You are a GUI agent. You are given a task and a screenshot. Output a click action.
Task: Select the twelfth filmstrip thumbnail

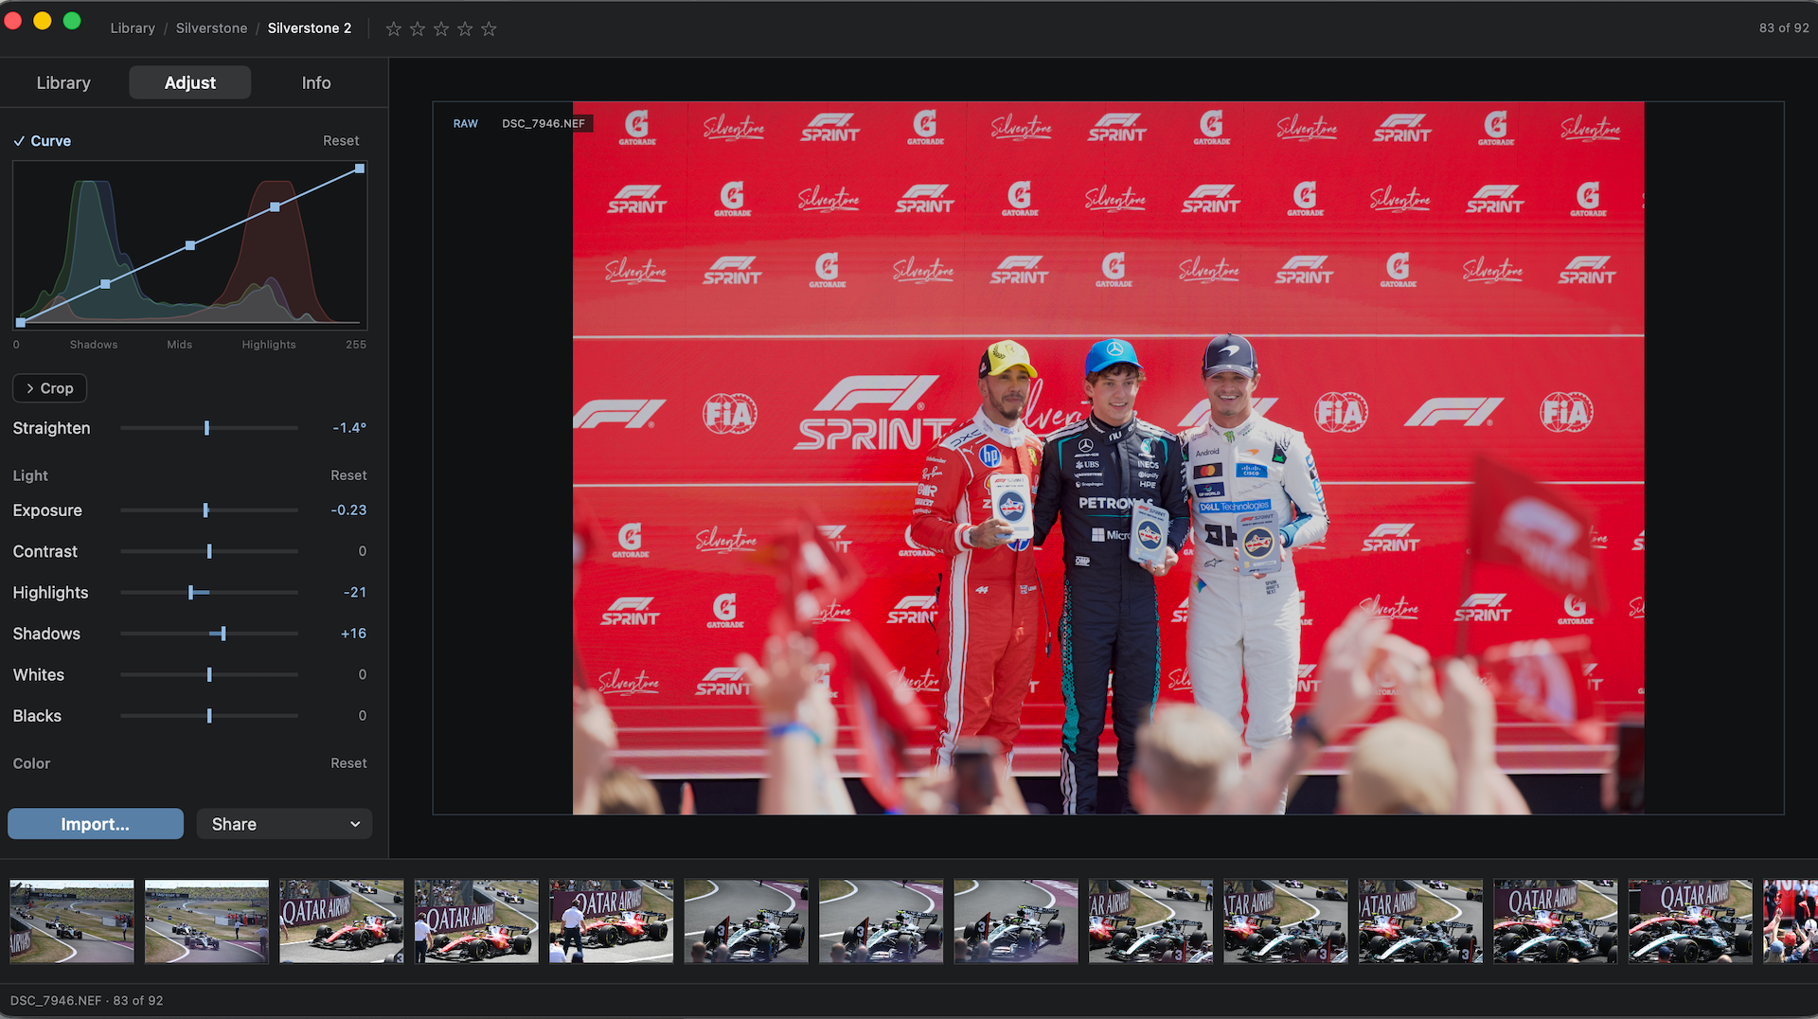point(1556,921)
